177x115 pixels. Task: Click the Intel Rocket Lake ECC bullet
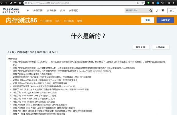[34, 95]
